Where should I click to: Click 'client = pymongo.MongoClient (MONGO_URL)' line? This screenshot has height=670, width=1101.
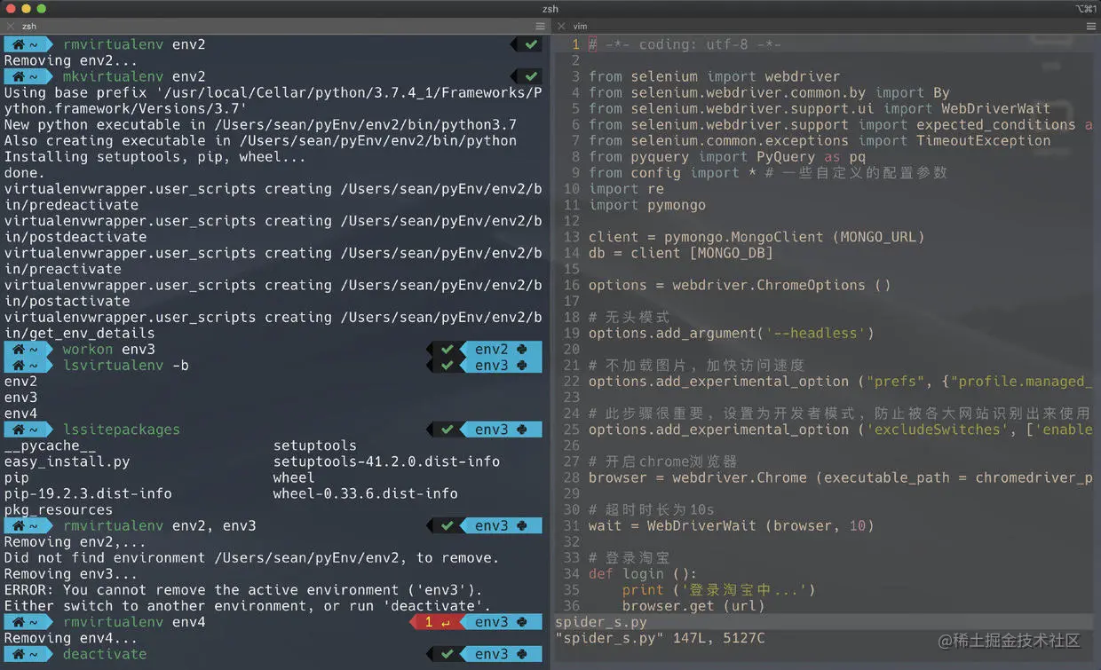click(756, 237)
